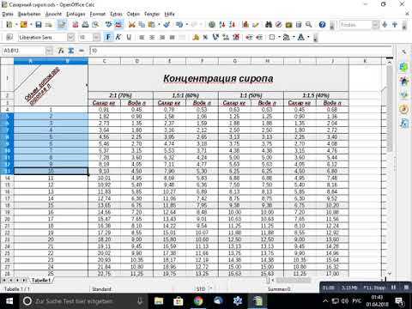Screen dimensions: 412x309
Task: Click the blue Help question-mark icon
Action: point(323,25)
